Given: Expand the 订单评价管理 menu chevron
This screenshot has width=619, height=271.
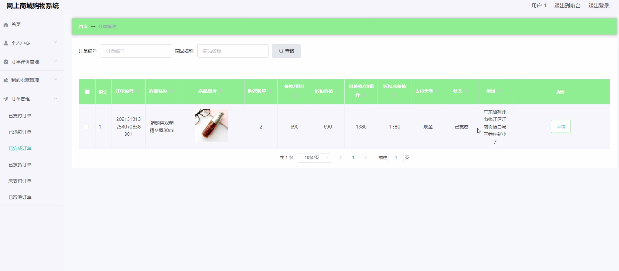Looking at the screenshot, I should pos(56,61).
